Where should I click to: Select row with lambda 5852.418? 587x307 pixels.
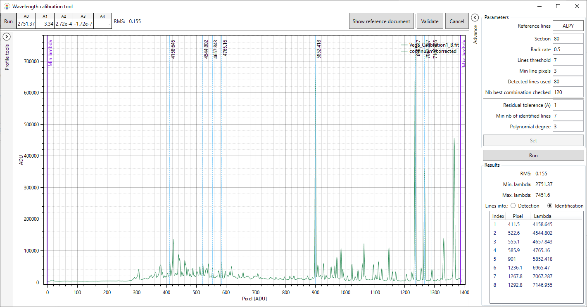click(536, 259)
